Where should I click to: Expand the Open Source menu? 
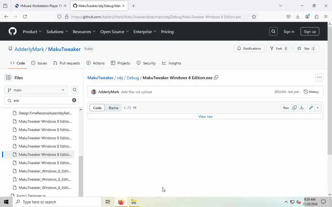pos(114,32)
